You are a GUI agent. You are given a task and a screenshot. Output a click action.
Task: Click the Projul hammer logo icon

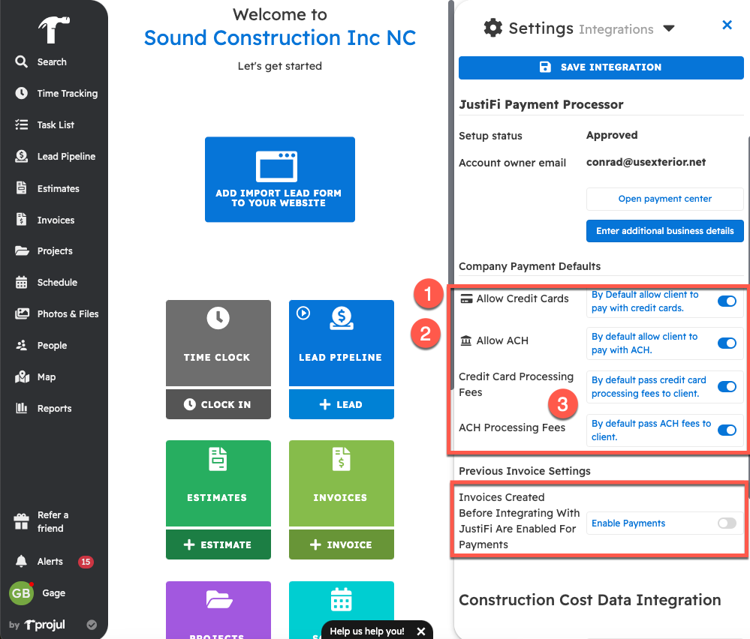point(53,31)
